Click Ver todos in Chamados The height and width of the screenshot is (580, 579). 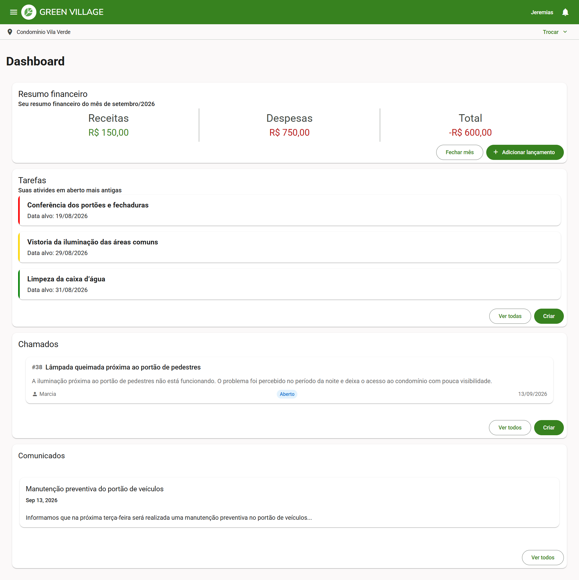(510, 428)
